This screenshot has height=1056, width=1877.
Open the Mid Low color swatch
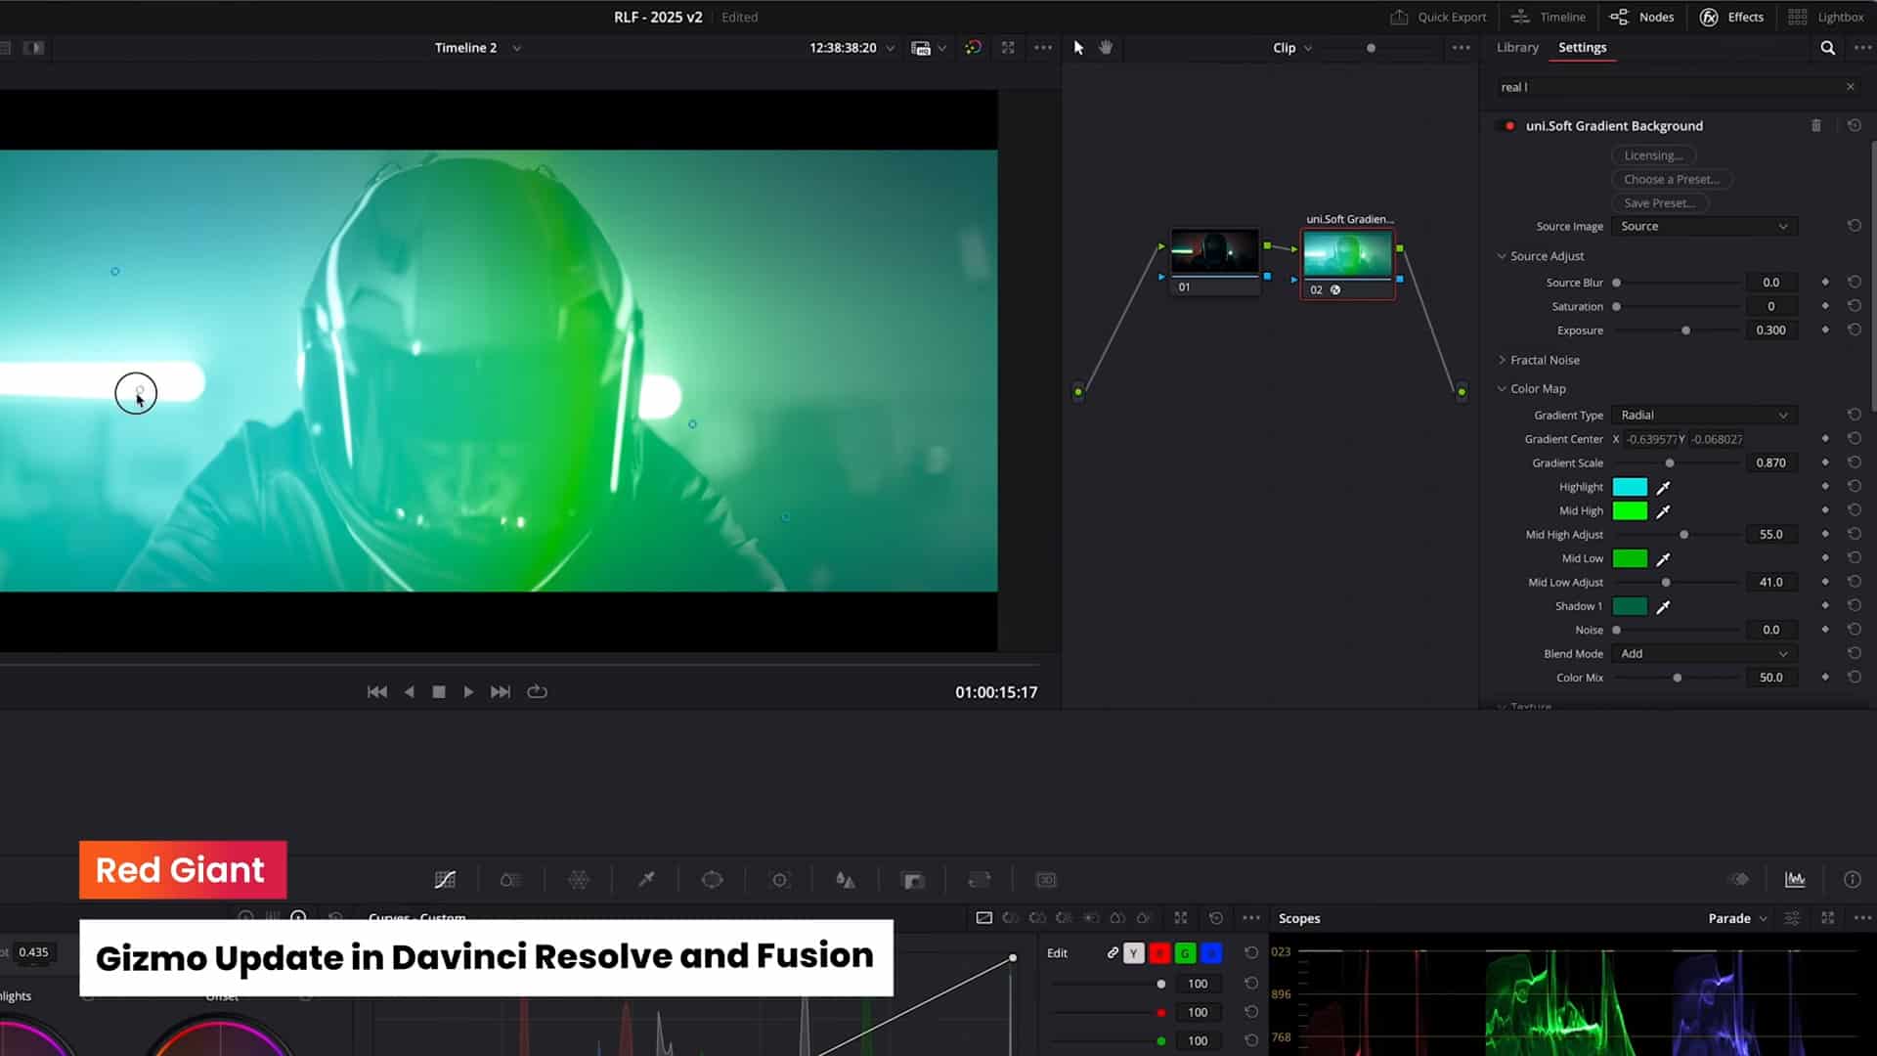[x=1630, y=558]
